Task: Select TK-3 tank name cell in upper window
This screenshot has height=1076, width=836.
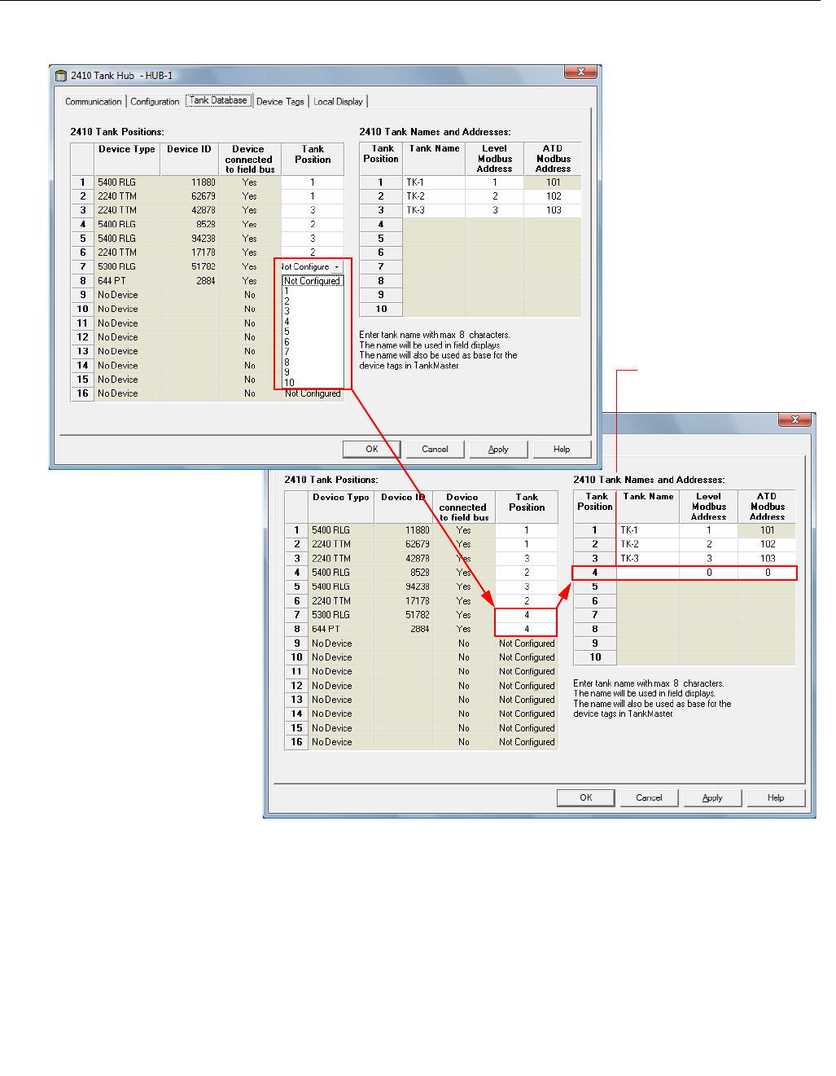Action: point(435,210)
